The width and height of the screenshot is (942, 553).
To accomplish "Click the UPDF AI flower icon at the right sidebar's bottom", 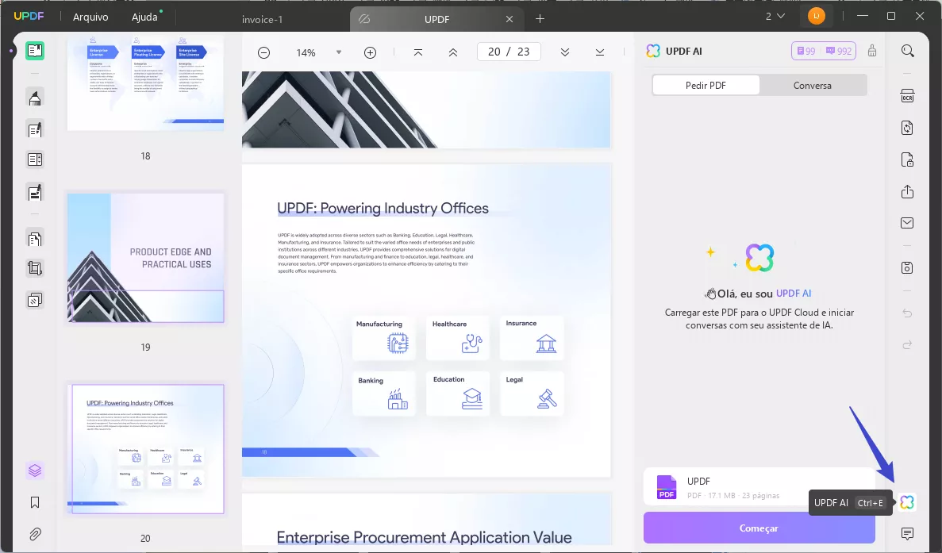I will point(907,502).
